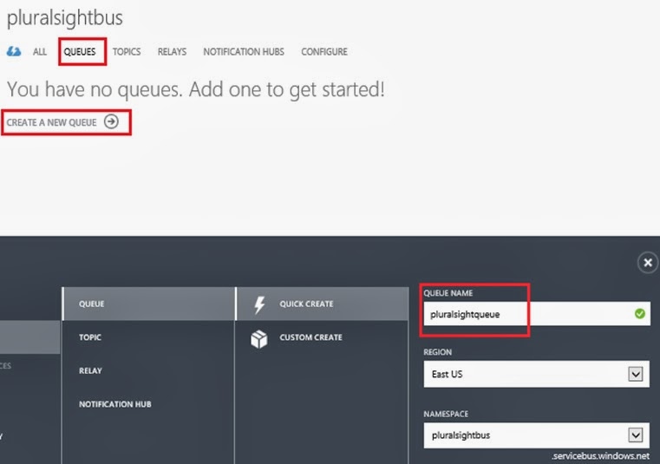Click the arrow circle icon next to Create a New Queue
660x464 pixels.
click(111, 122)
